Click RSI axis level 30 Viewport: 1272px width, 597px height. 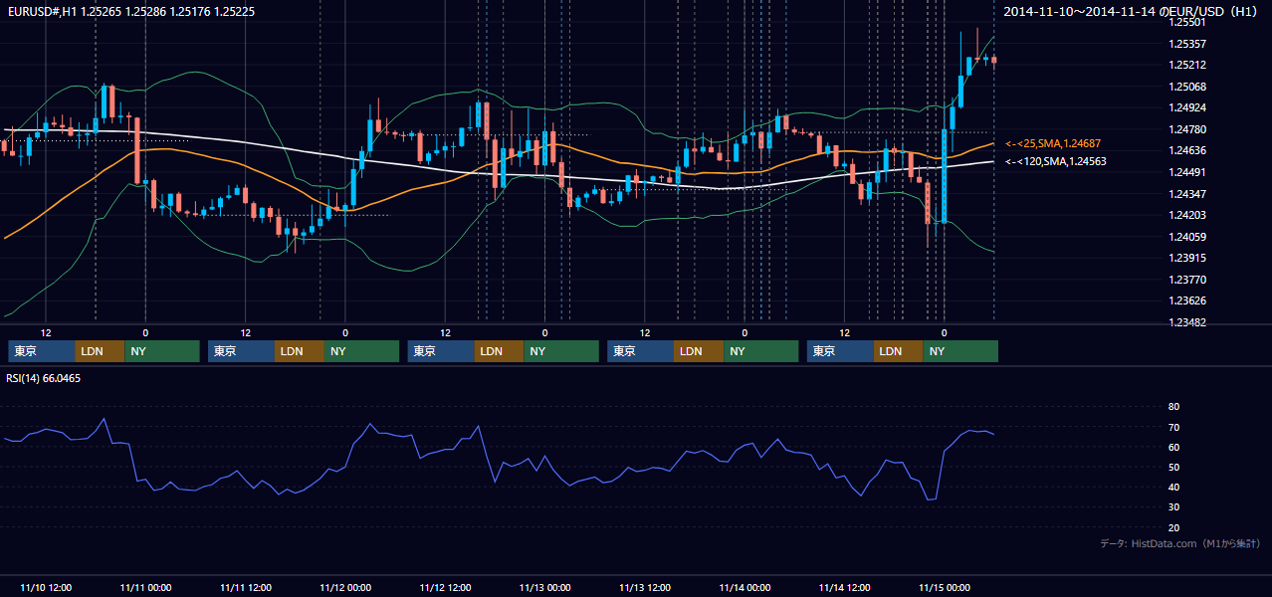[x=1173, y=507]
